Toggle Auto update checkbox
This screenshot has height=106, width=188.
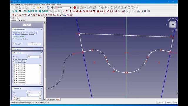(14, 44)
